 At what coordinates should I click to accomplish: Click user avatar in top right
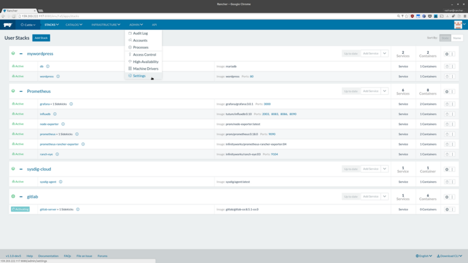pyautogui.click(x=458, y=25)
